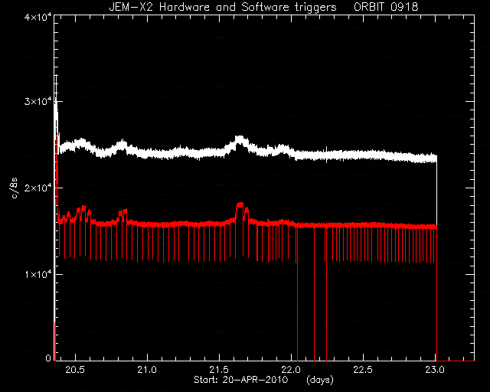Image resolution: width=490 pixels, height=392 pixels.
Task: Click the '23.0' x-axis tick label
Action: pyautogui.click(x=435, y=370)
